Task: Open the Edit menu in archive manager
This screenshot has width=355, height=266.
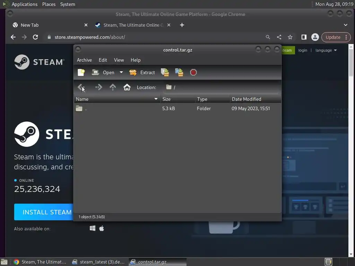Action: point(103,60)
